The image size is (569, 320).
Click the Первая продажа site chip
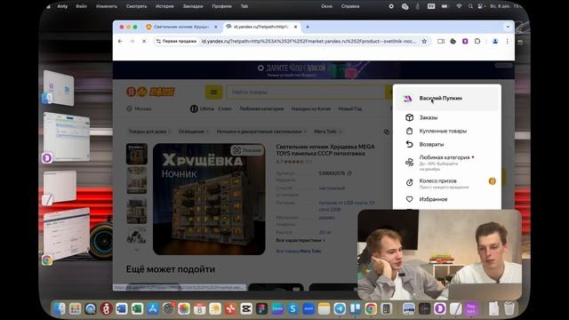[176, 42]
